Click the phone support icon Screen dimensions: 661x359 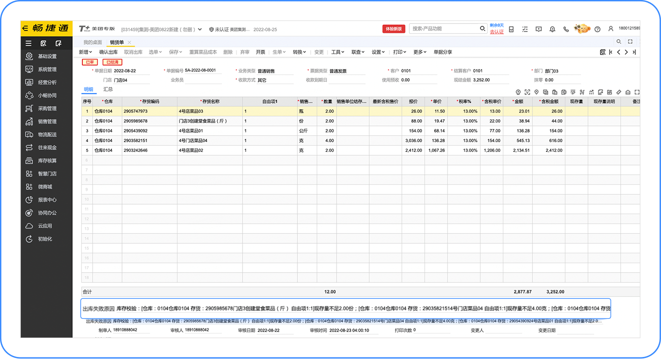click(566, 29)
